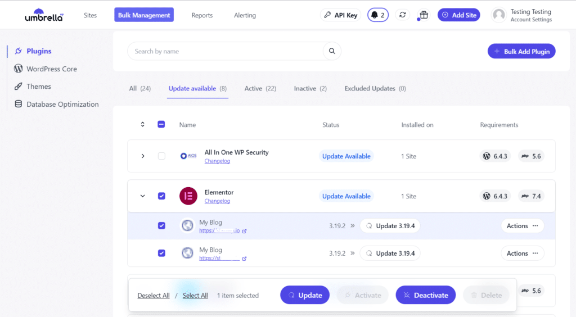Viewport: 576px width, 317px height.
Task: Open Actions menu for second My Blog
Action: (x=523, y=253)
